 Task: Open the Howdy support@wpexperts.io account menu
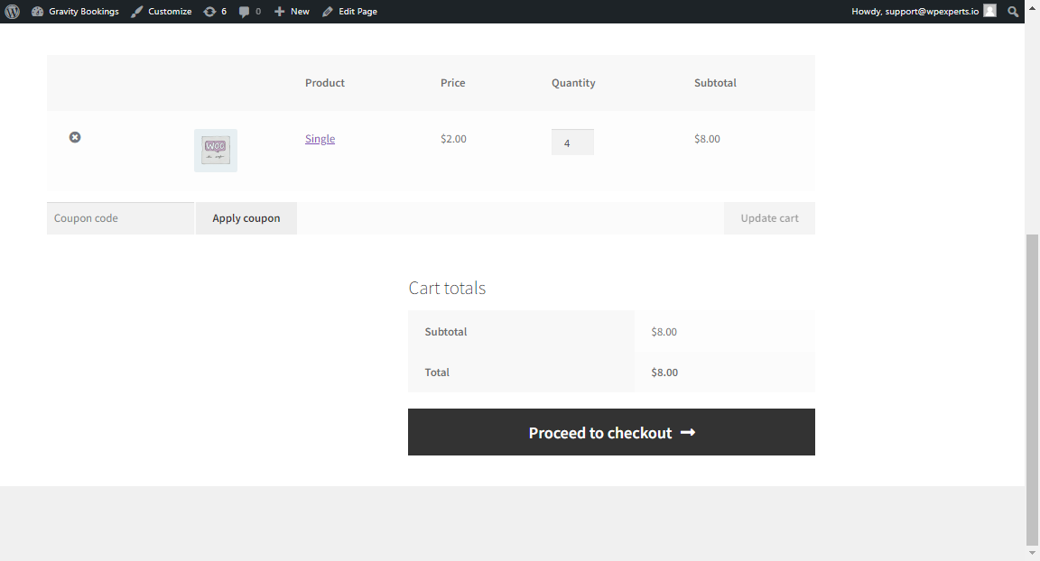point(915,11)
